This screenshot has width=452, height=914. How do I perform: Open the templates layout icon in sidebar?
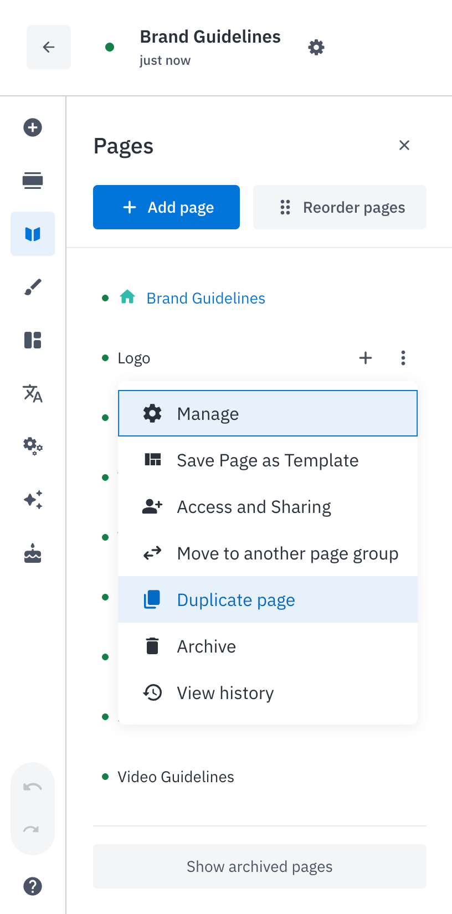tap(33, 340)
